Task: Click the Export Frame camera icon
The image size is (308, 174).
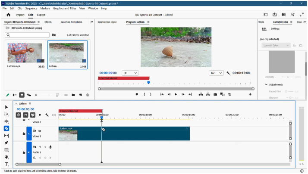Action: click(215, 94)
